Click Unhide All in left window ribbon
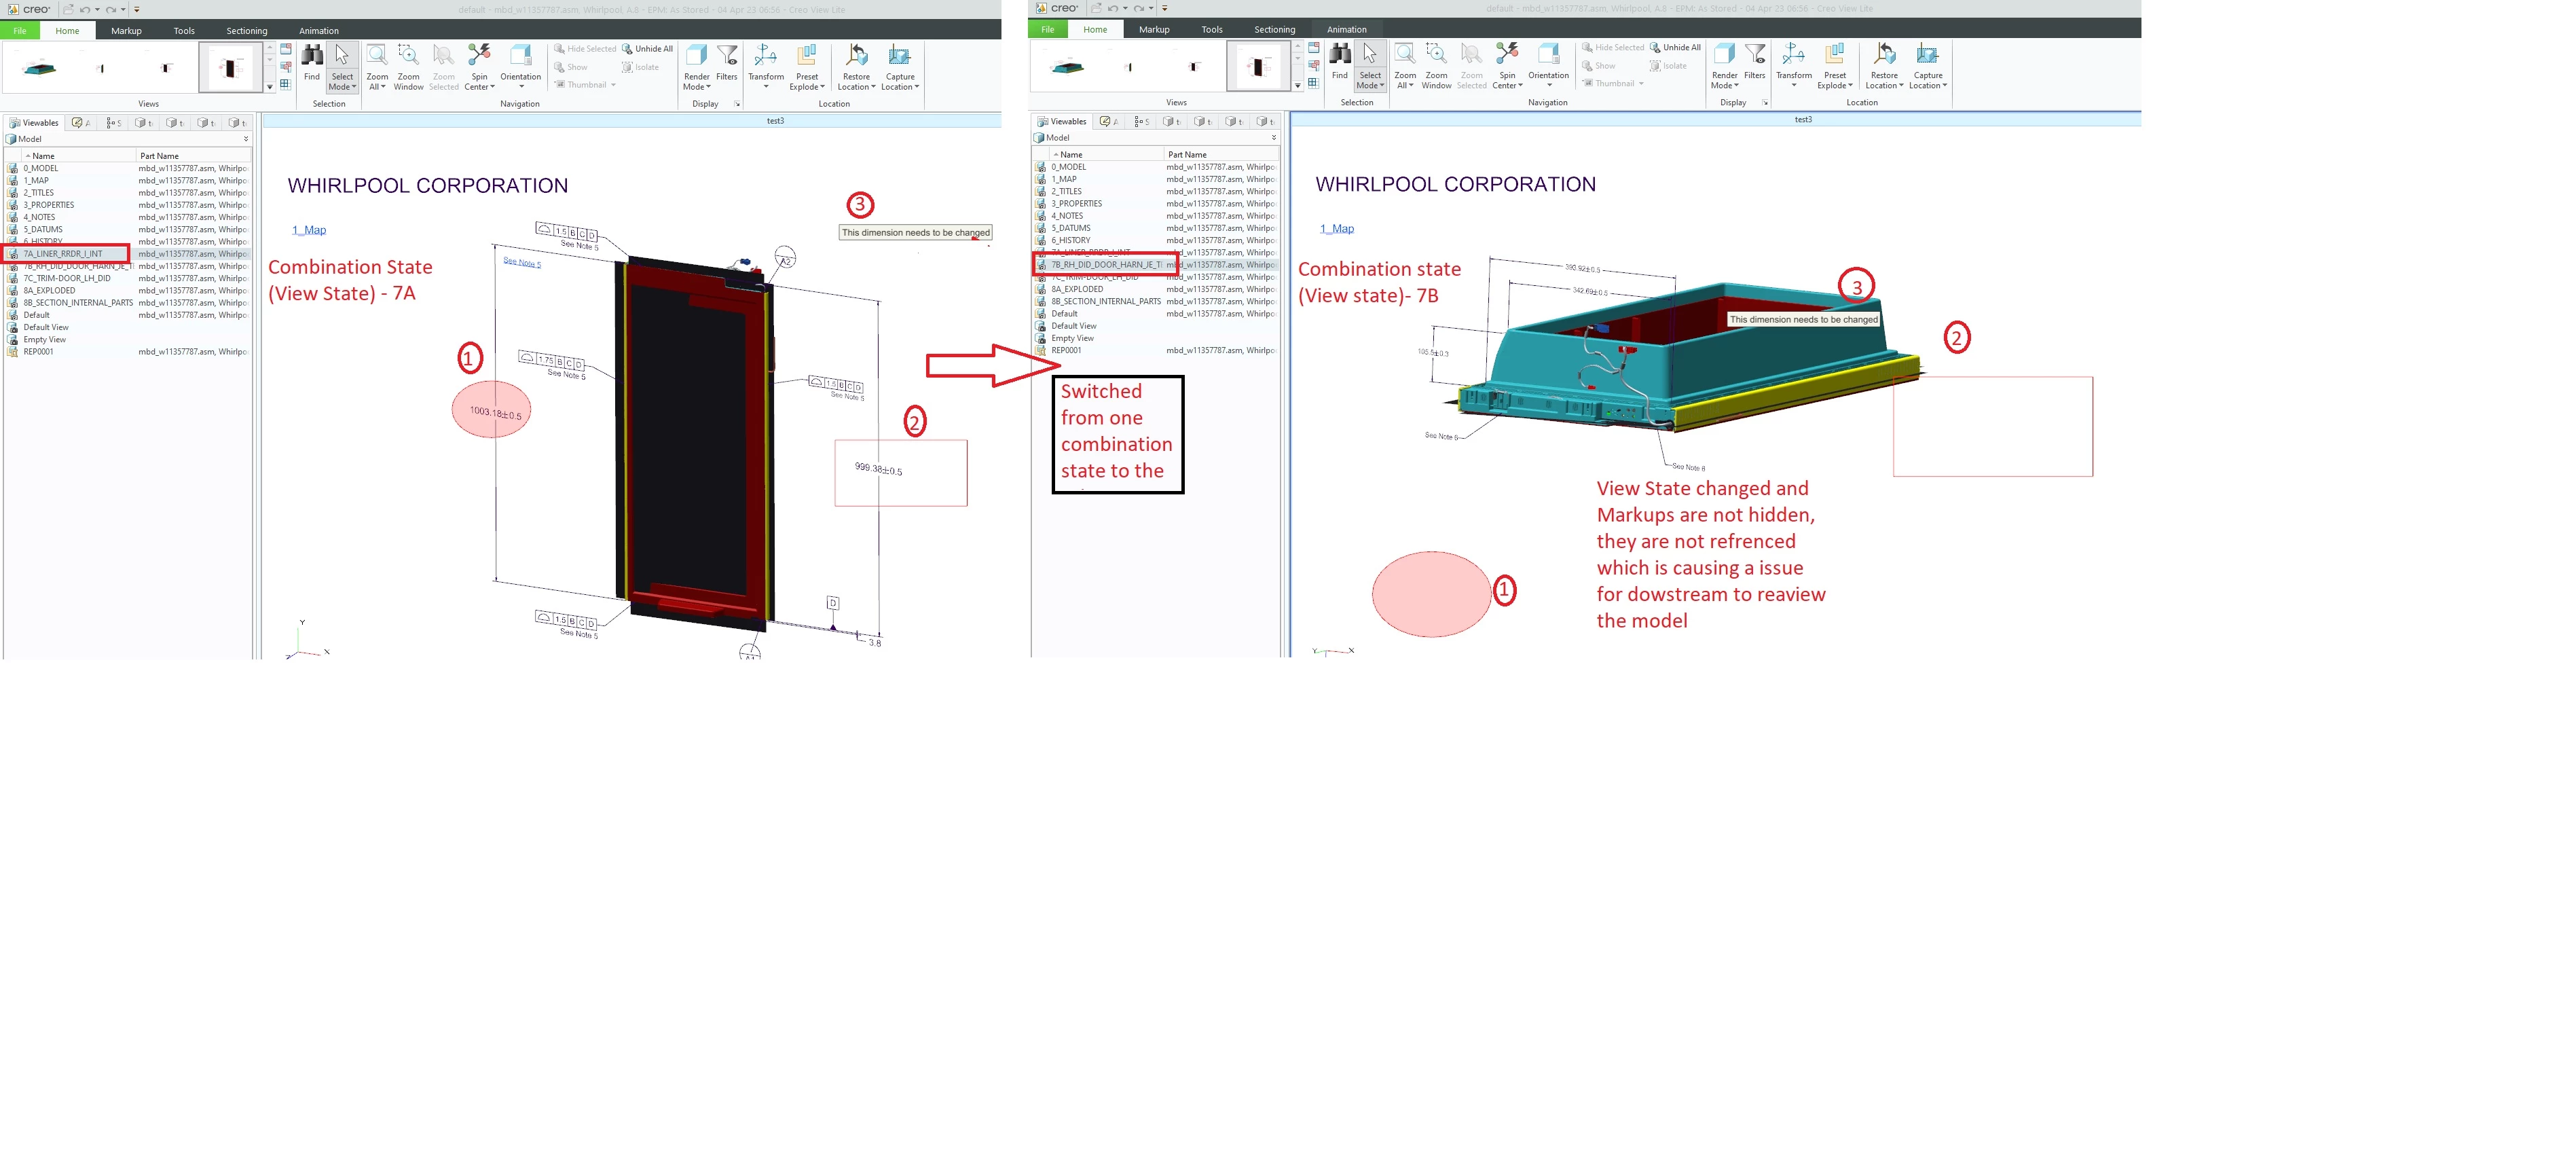 (x=648, y=49)
